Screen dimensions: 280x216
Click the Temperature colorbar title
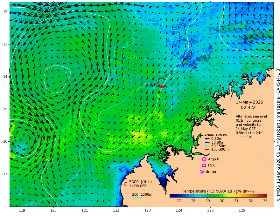[218, 191]
